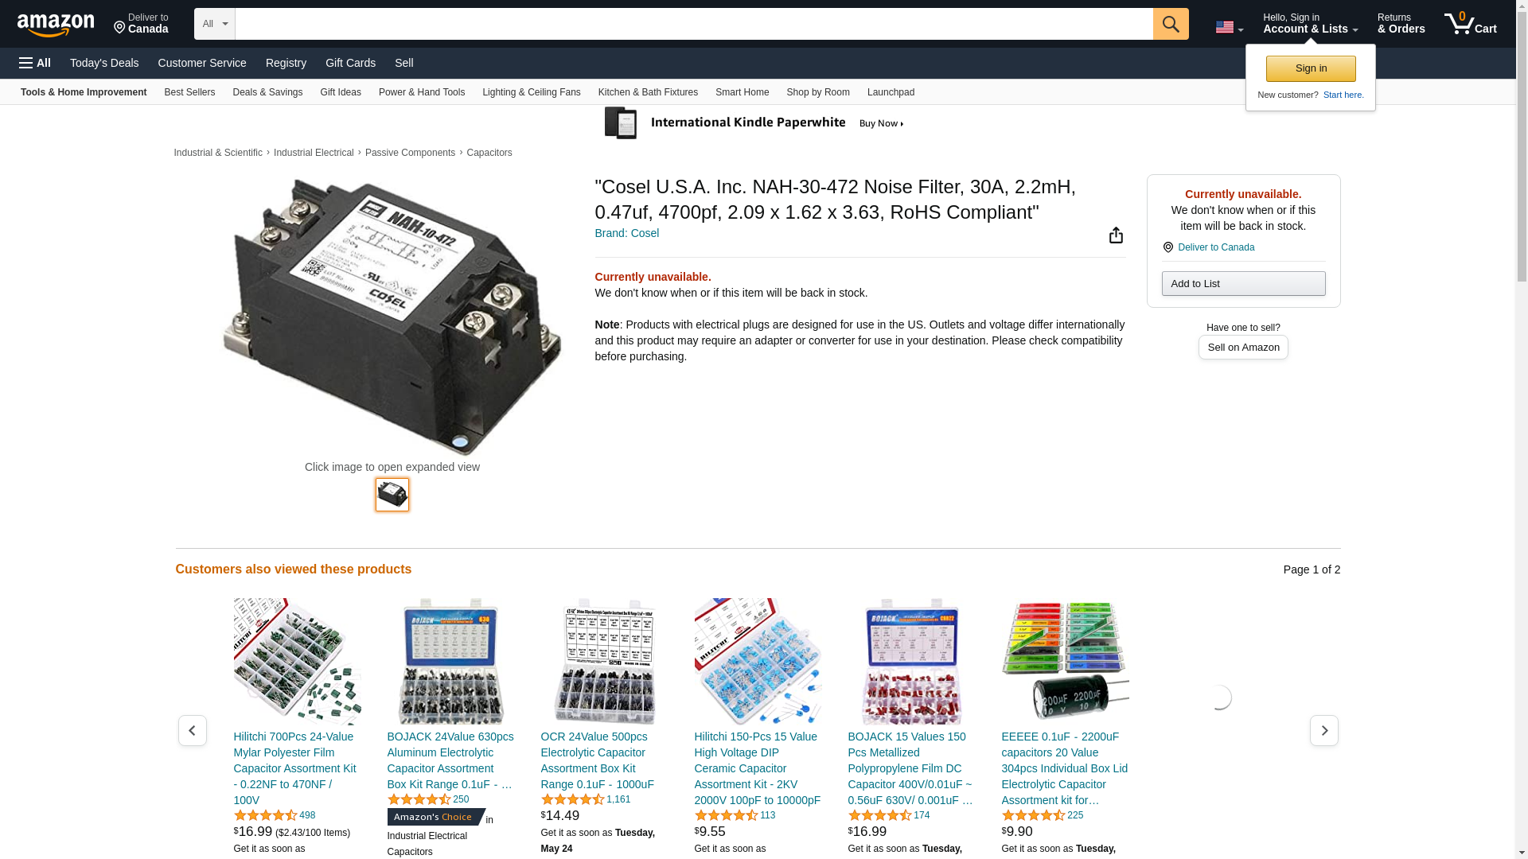Screen dimensions: 1528x859
Task: Click the Sign in button
Action: coord(1311,68)
